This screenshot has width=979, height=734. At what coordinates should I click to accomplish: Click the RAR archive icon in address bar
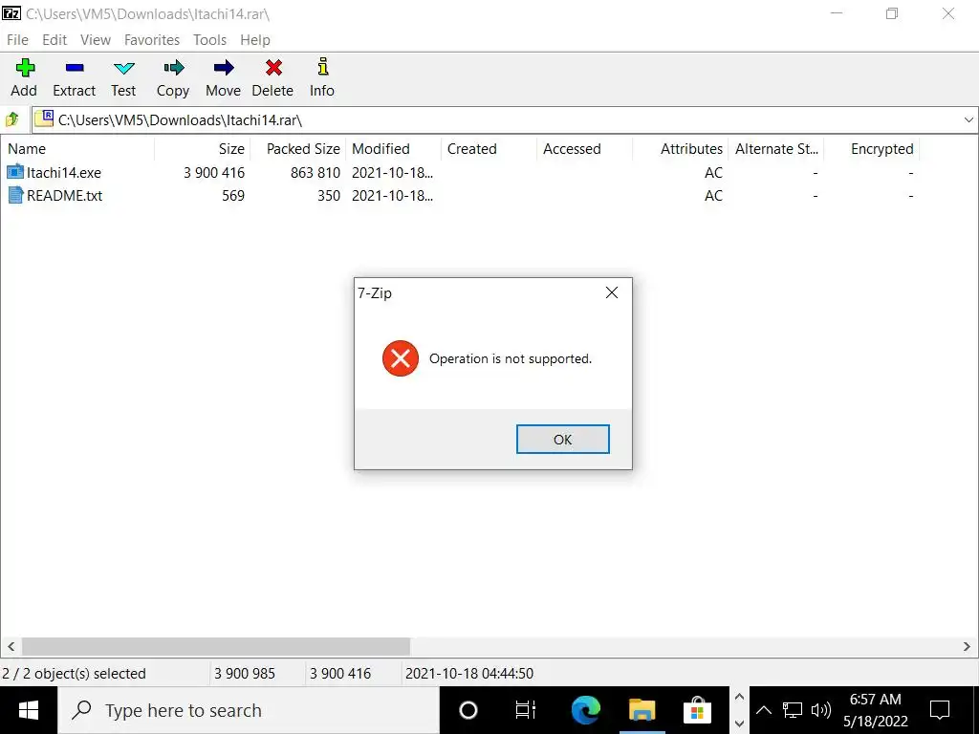point(44,118)
